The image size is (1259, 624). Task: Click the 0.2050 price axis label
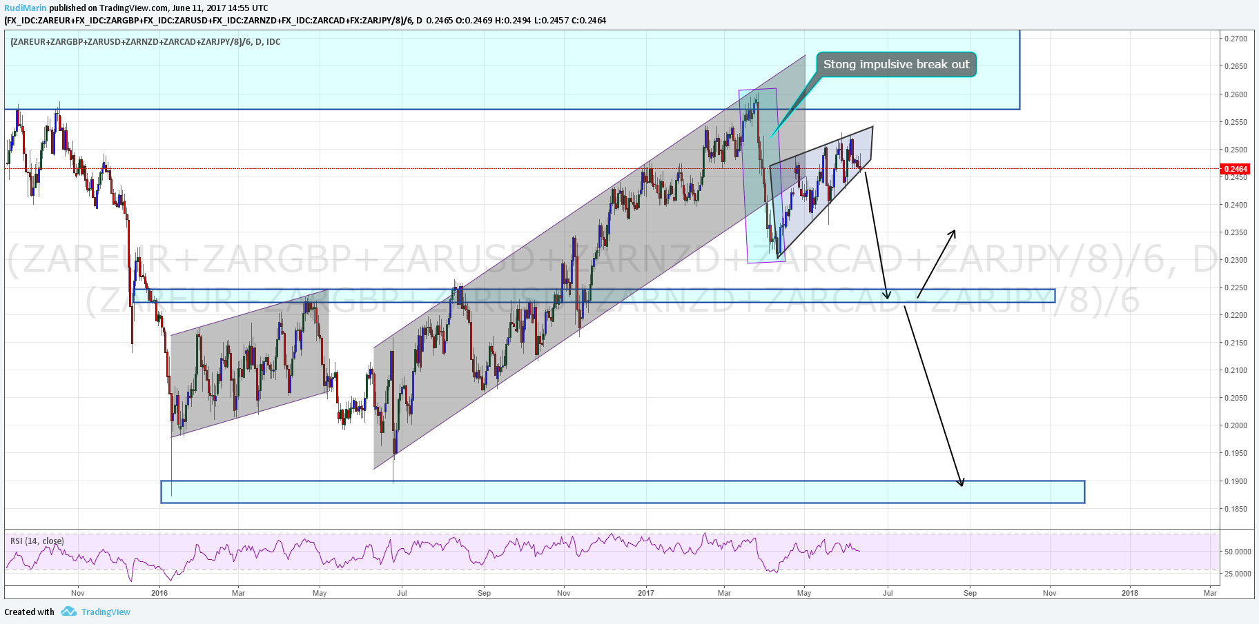point(1236,398)
